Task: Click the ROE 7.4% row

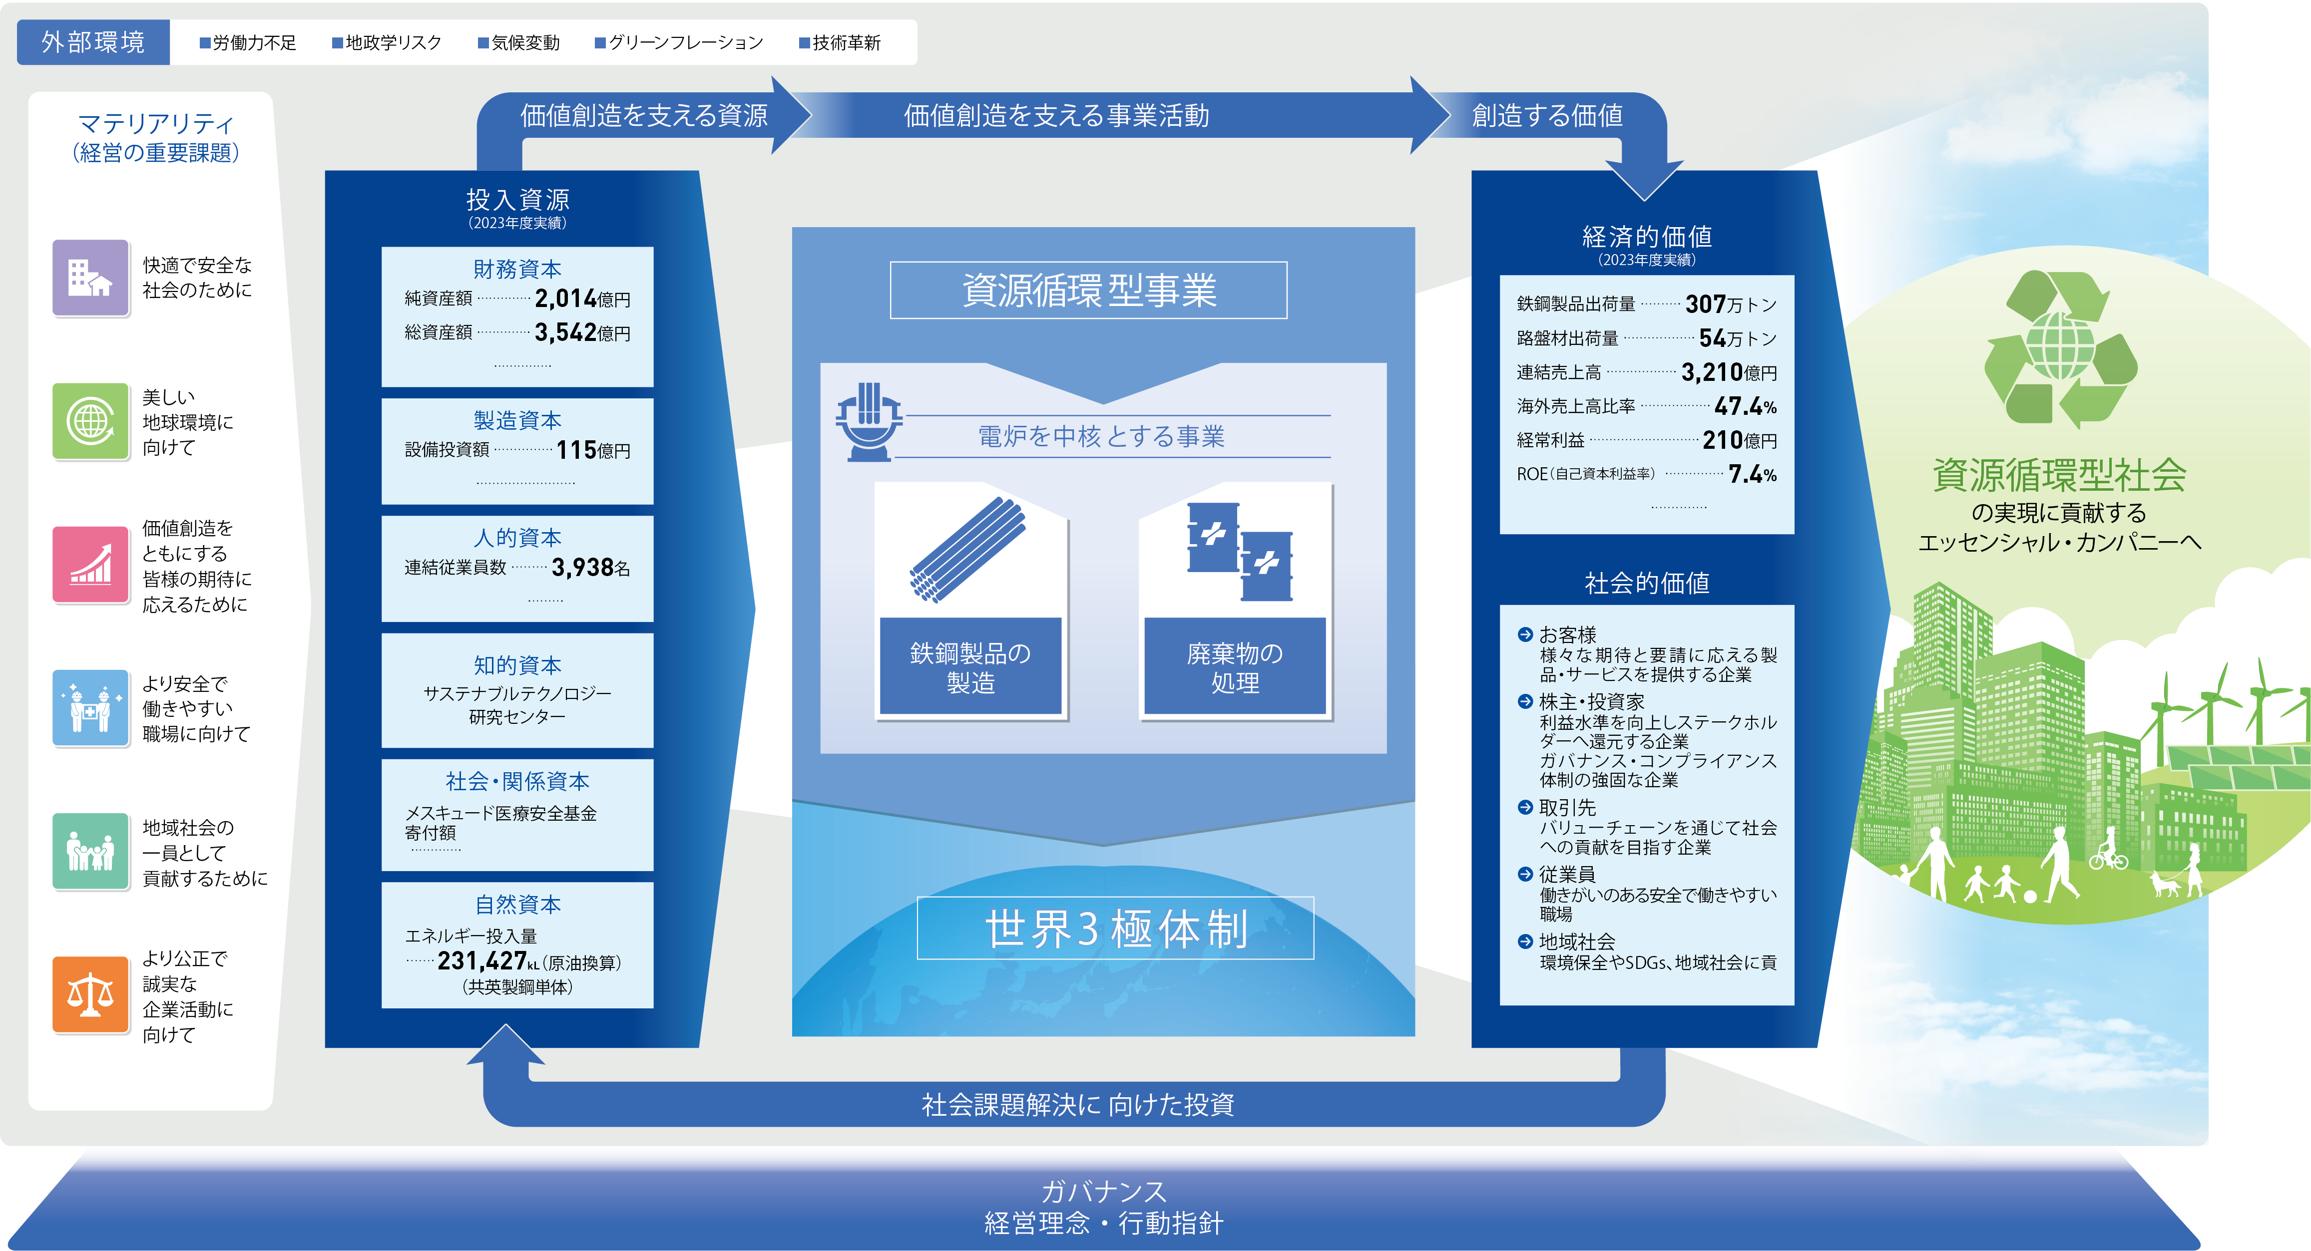Action: 1647,474
